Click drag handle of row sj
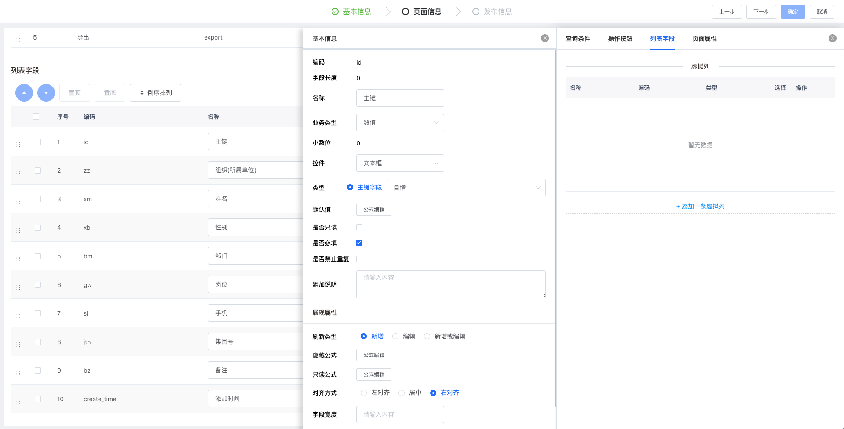This screenshot has height=429, width=844. tap(18, 316)
